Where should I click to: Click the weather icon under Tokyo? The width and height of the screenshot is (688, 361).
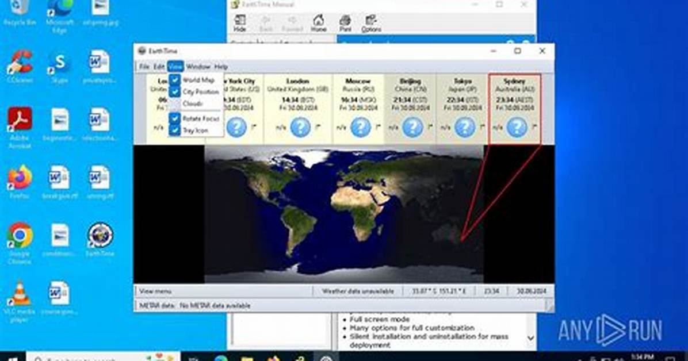(x=465, y=127)
